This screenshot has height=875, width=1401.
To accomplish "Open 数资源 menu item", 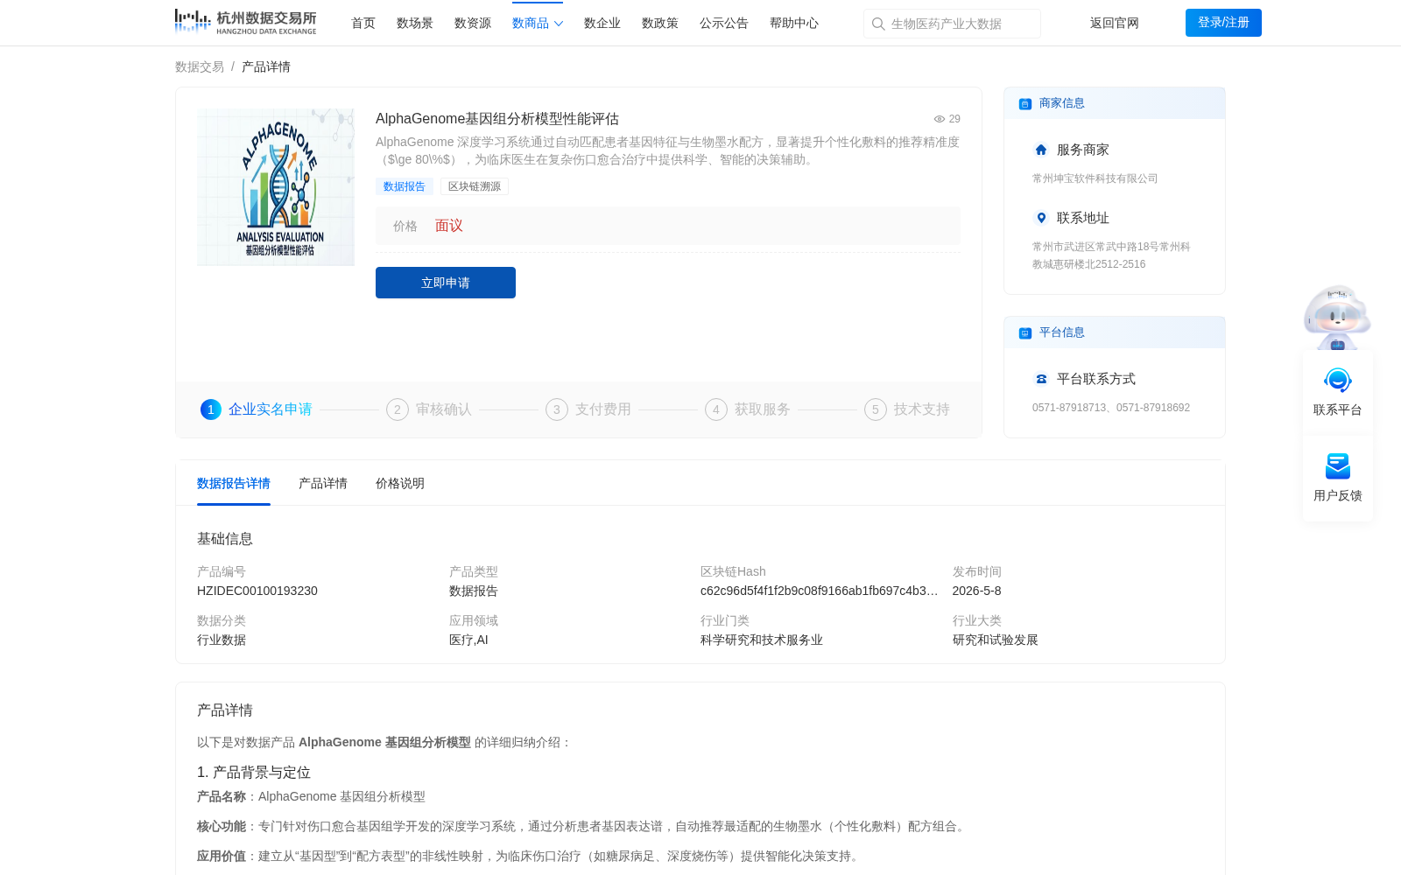I will tap(473, 24).
